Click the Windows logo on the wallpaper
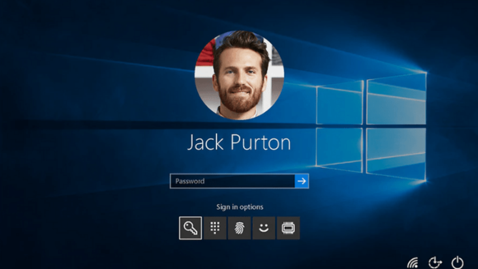This screenshot has height=269, width=478. point(371,127)
